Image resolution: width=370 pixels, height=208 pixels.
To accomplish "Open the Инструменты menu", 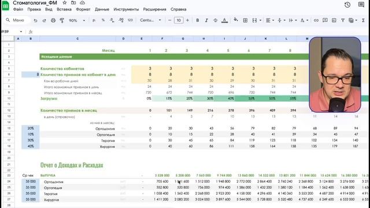I will point(126,9).
